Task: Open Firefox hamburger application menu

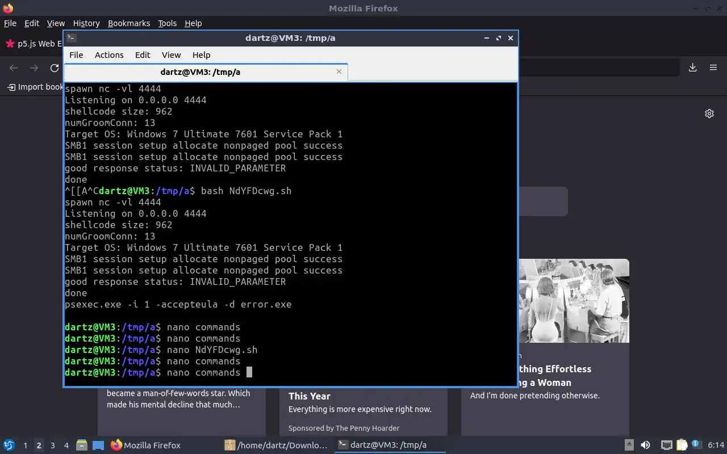Action: [x=713, y=68]
